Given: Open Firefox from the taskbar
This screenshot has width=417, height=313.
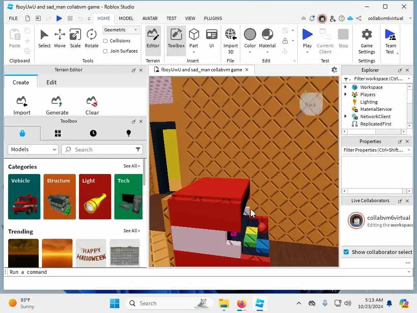Looking at the screenshot, I should point(241,303).
